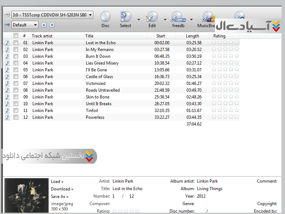Check the box for track 03
Viewport: 285px width, 214px height.
coord(16,56)
